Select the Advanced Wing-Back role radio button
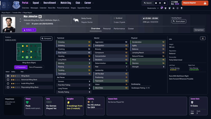The width and height of the screenshot is (211, 119). click(x=8, y=80)
